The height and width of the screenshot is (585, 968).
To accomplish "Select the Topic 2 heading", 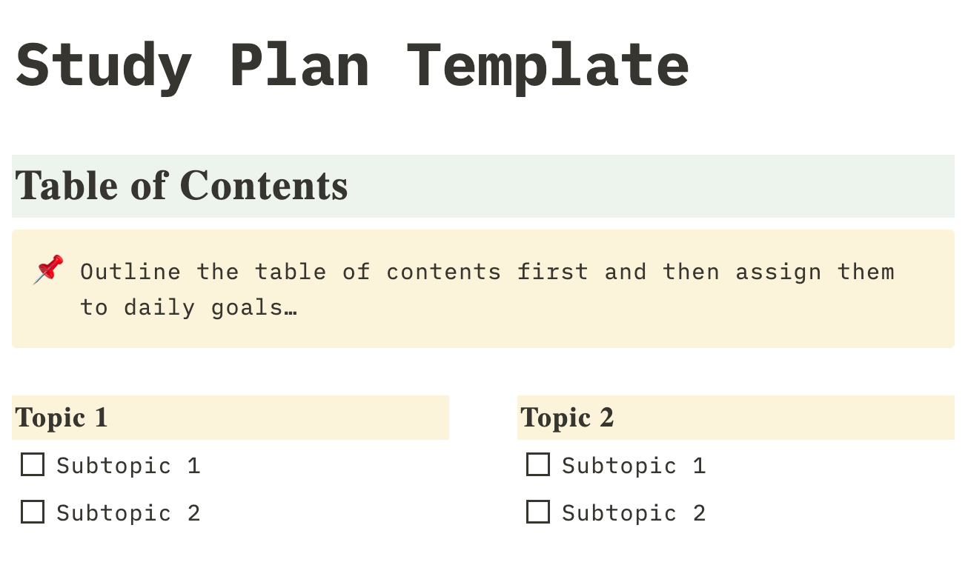I will click(x=567, y=418).
